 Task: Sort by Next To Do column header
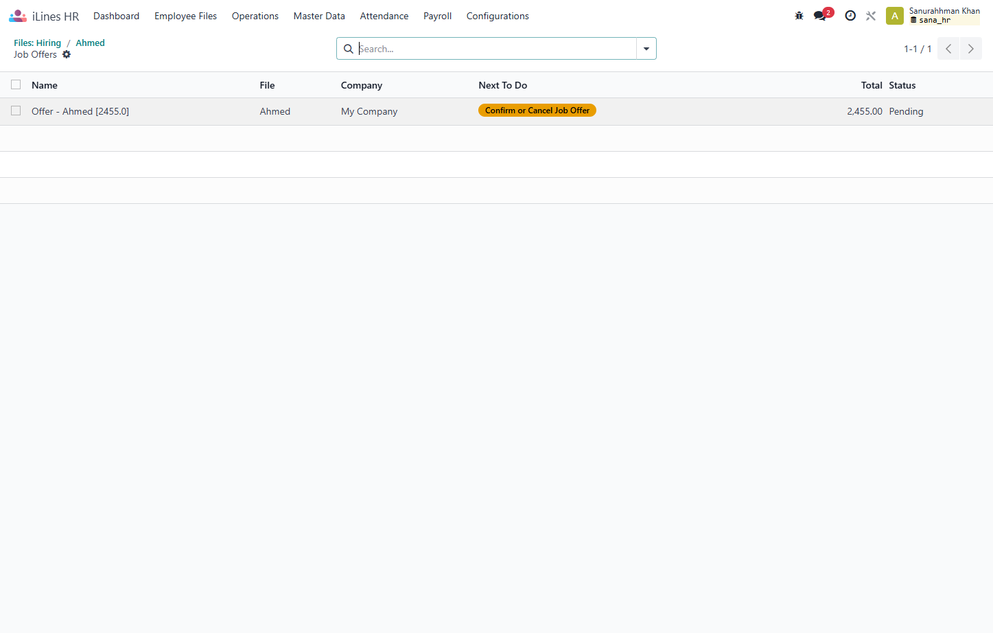coord(503,85)
